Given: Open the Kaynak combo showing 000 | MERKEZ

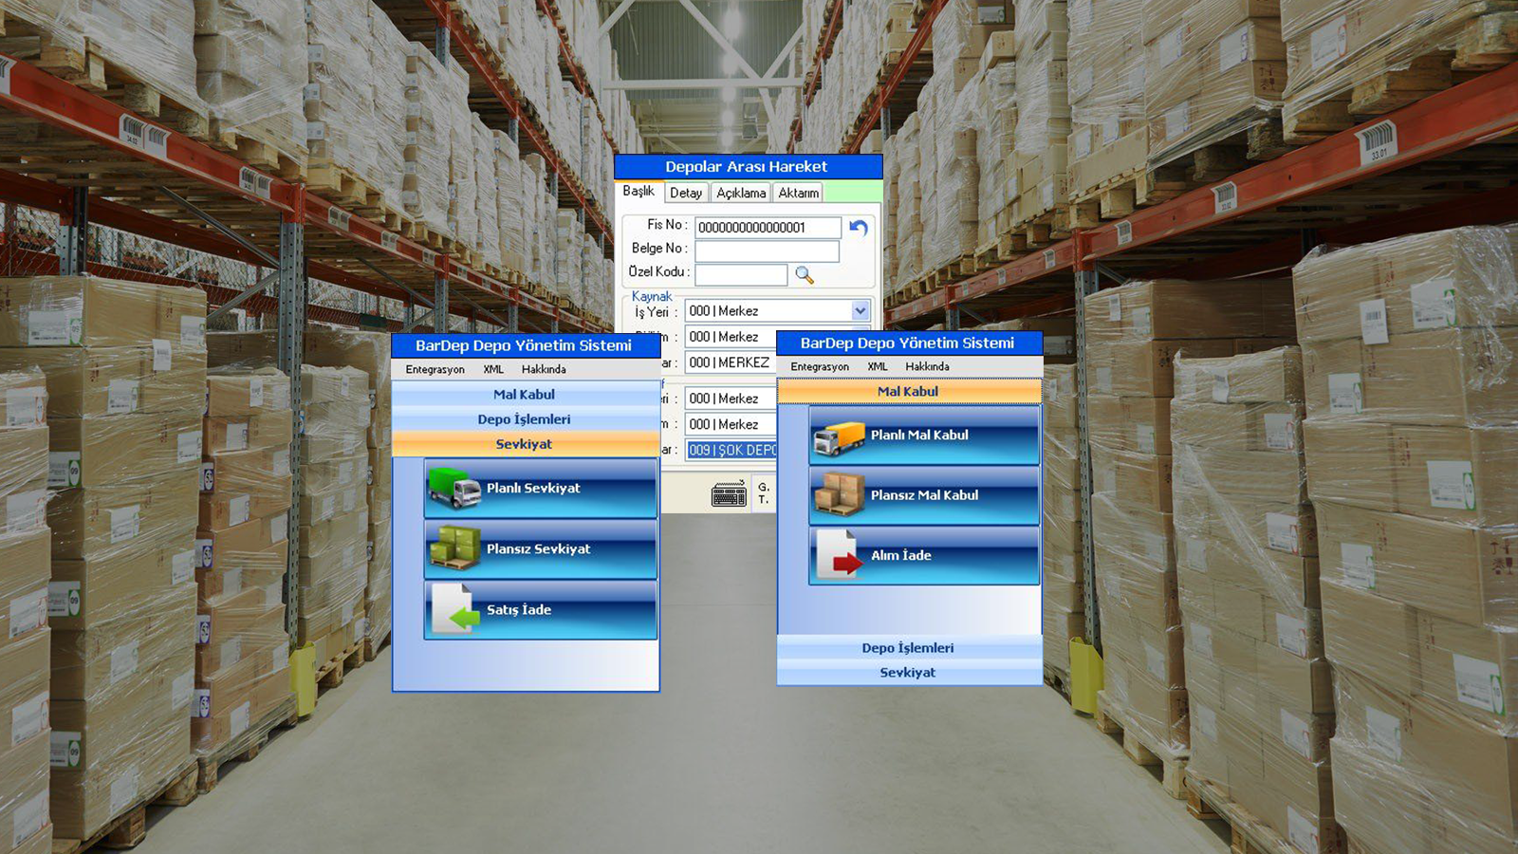Looking at the screenshot, I should (x=731, y=362).
